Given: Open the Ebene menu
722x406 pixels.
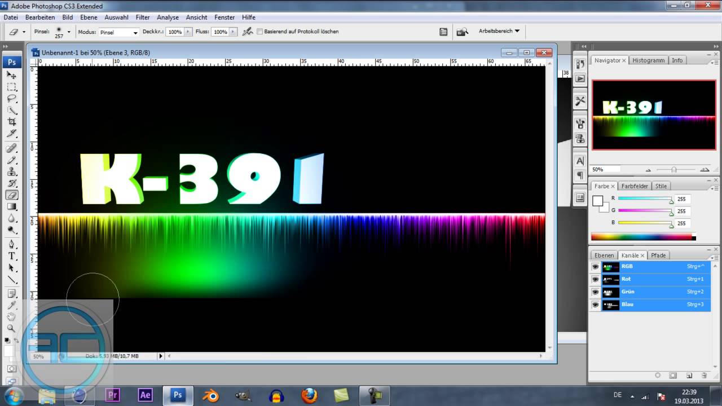Looking at the screenshot, I should pos(89,17).
